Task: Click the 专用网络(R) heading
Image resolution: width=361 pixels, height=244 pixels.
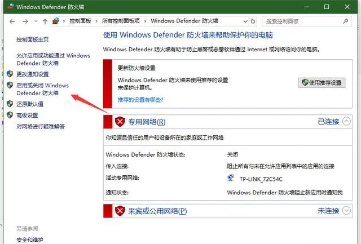Action: (x=147, y=122)
